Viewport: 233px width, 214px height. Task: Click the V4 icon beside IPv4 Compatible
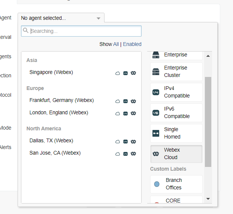coord(156,92)
